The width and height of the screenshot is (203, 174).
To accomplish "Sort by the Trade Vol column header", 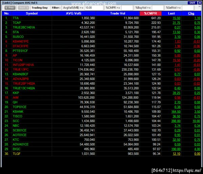I will click(117, 13).
